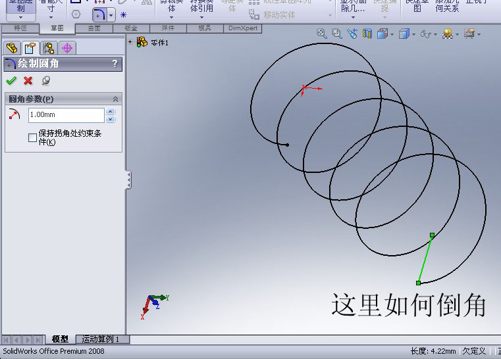
Task: Select the 运动算例 1 bottom tab
Action: point(101,339)
